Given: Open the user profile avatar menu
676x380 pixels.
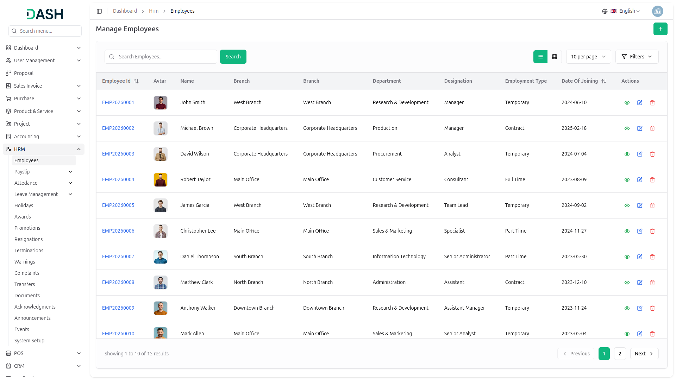Looking at the screenshot, I should (x=657, y=11).
